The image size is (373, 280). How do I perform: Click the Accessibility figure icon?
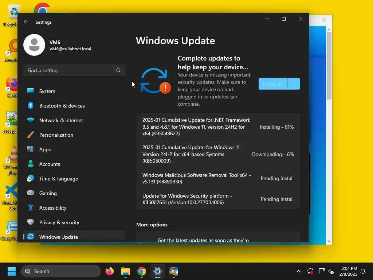[31, 207]
